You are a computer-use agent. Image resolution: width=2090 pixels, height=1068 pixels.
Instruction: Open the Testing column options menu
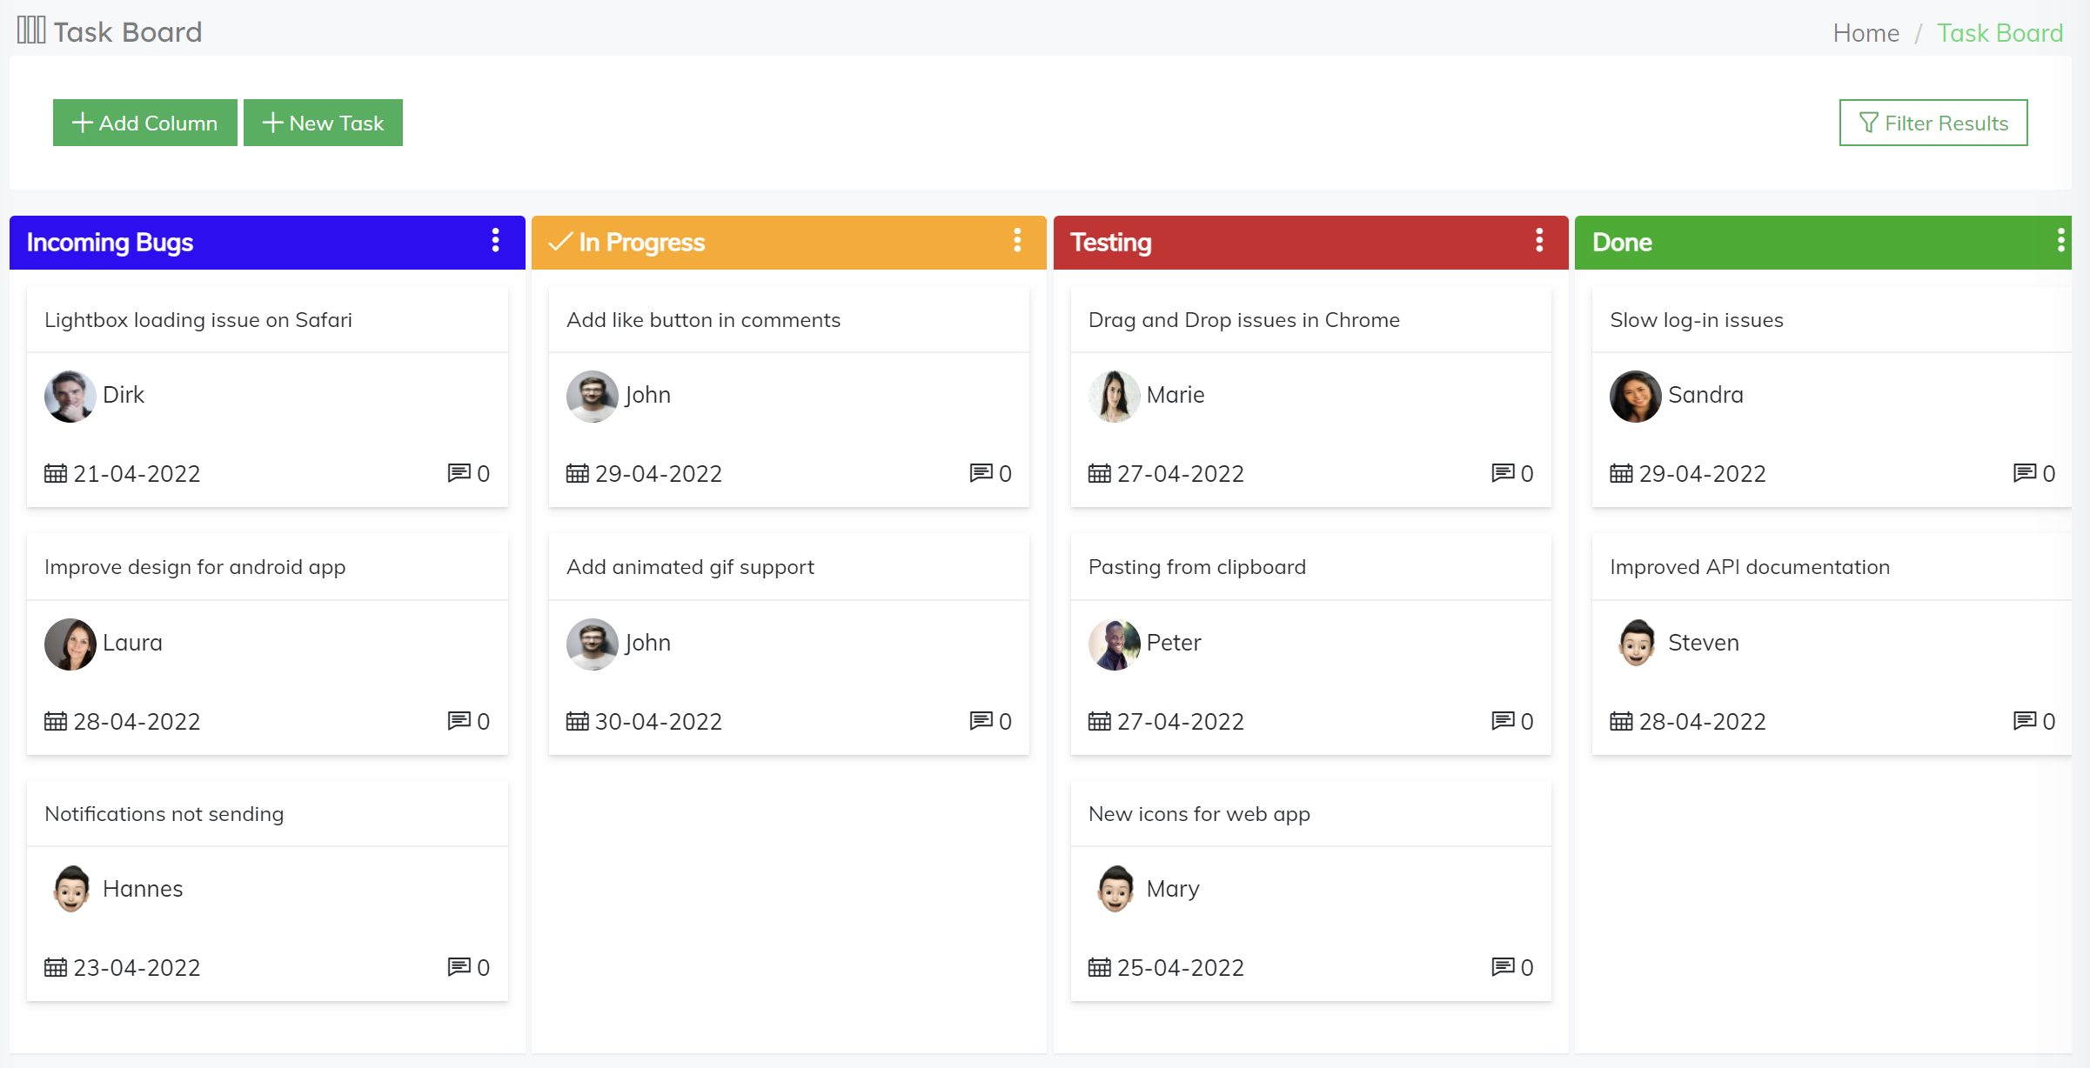[1538, 242]
